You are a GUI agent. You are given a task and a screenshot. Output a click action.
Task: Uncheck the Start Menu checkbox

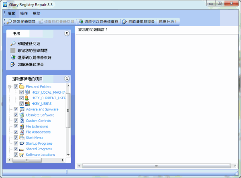point(16,137)
